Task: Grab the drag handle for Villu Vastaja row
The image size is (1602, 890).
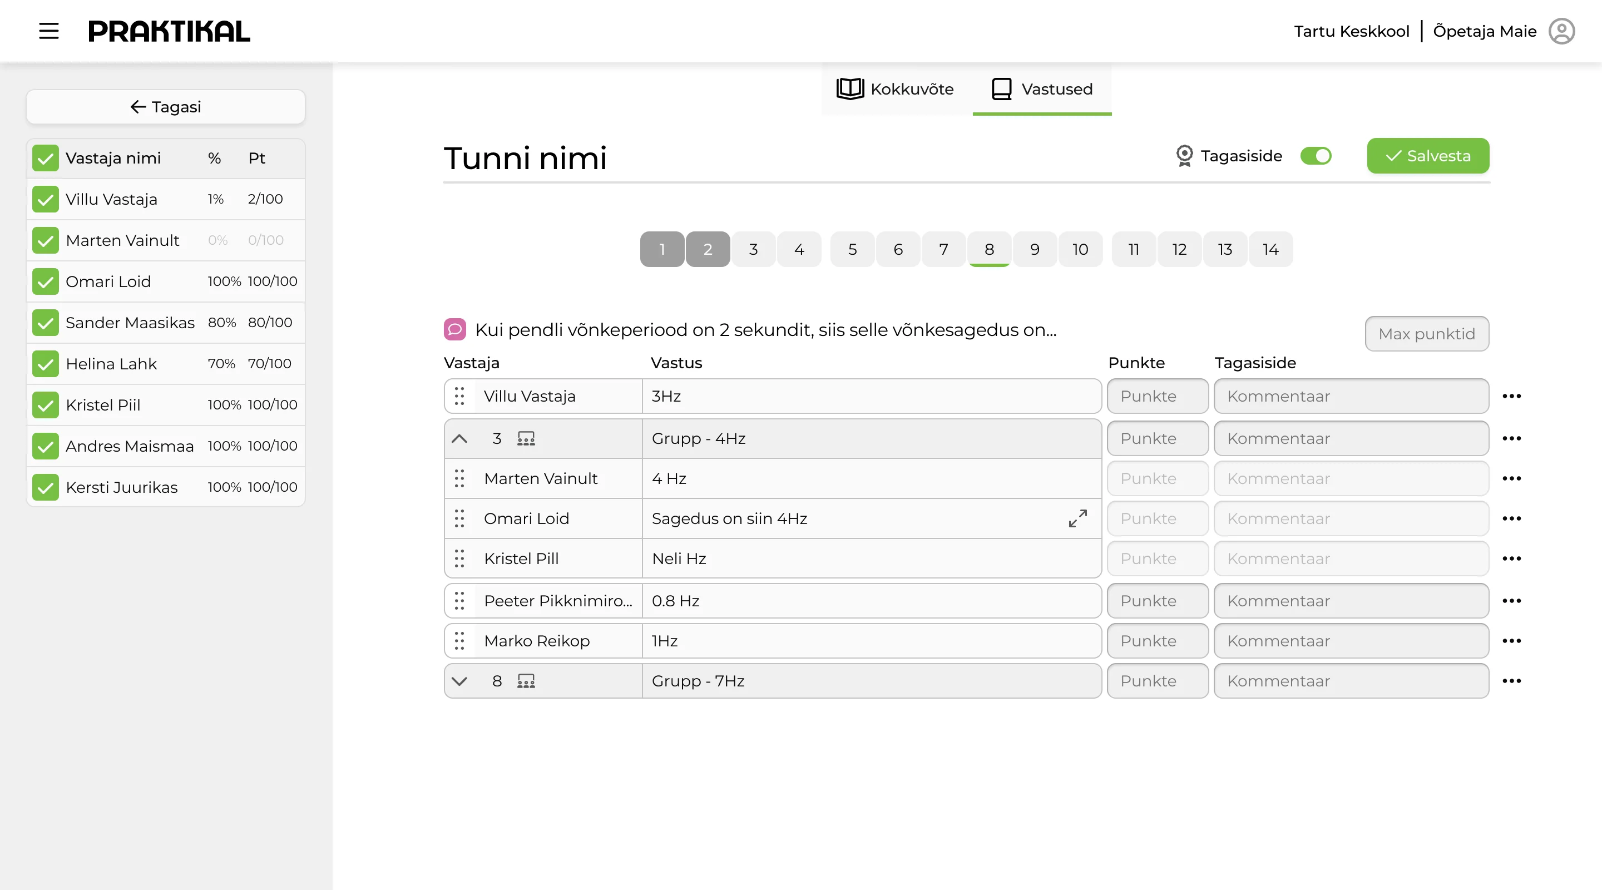Action: (x=459, y=396)
